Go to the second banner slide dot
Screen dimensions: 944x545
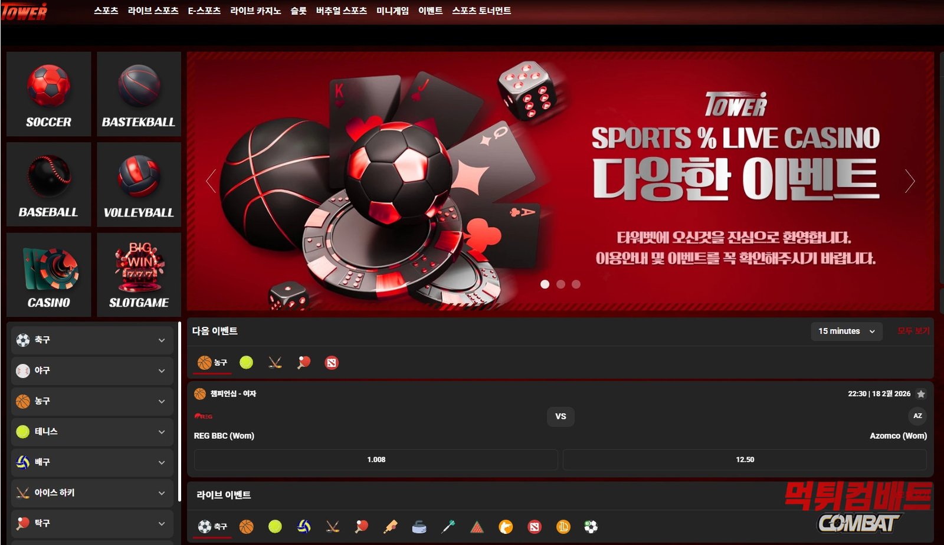click(560, 284)
